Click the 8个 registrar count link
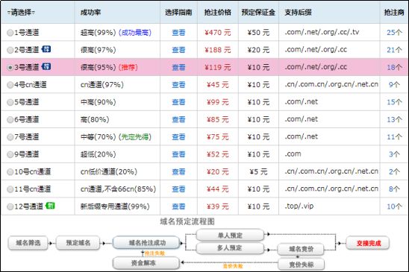The height and width of the screenshot is (272, 409). pyautogui.click(x=394, y=189)
